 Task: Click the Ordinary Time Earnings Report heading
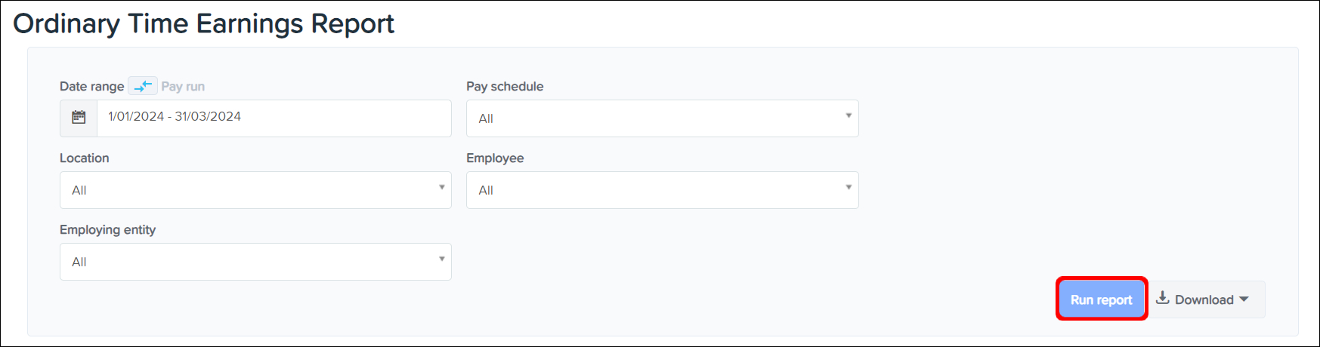(204, 24)
